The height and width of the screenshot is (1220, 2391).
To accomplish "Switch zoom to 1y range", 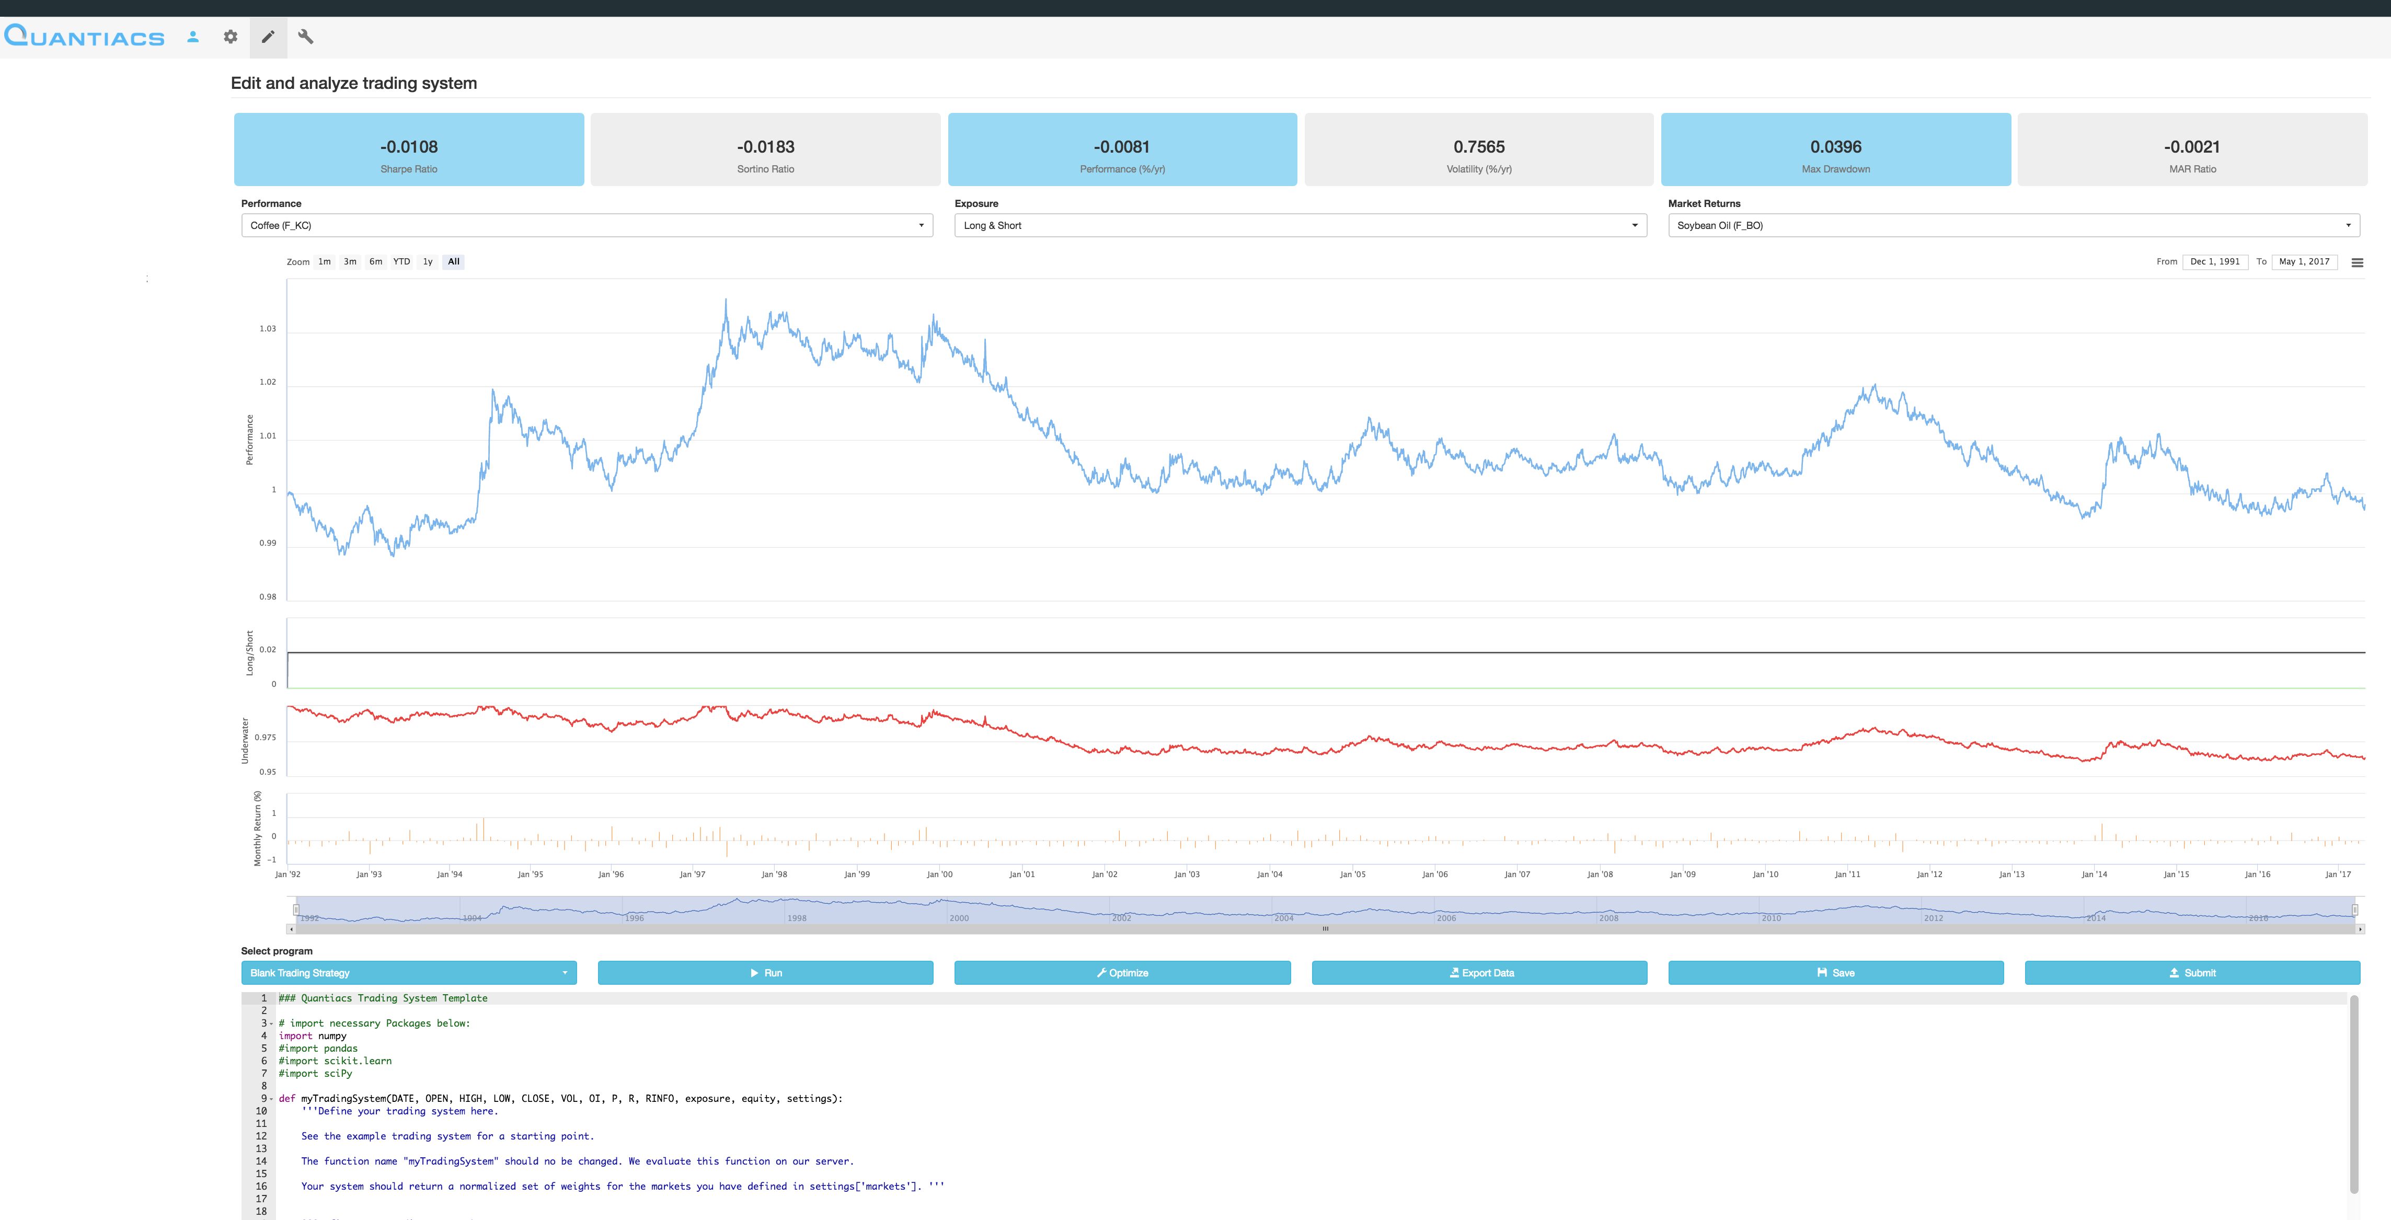I will [427, 261].
